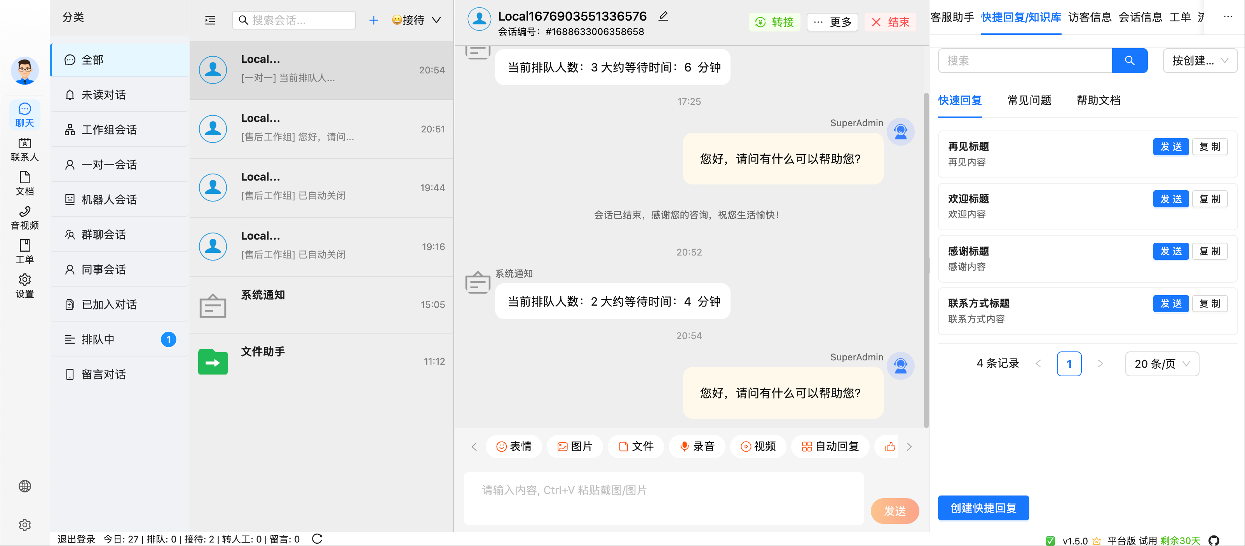Viewport: 1245px width, 546px height.
Task: Expand the 20 条/页 page size dropdown
Action: (1161, 364)
